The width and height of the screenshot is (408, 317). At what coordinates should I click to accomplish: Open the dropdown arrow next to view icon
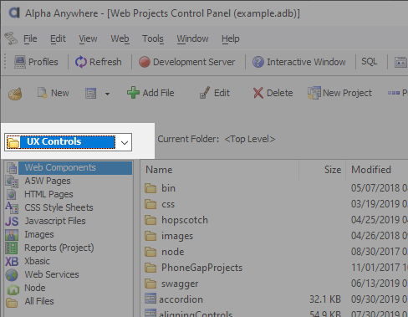(x=107, y=94)
